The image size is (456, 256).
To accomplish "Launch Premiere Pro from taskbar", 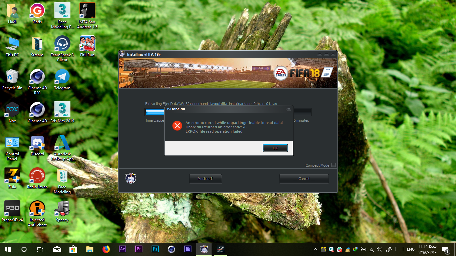I will (x=139, y=249).
